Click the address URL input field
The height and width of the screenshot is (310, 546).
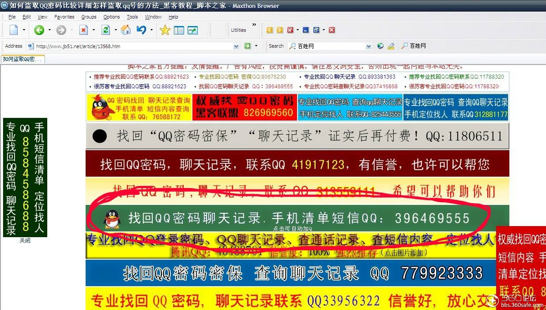[132, 46]
